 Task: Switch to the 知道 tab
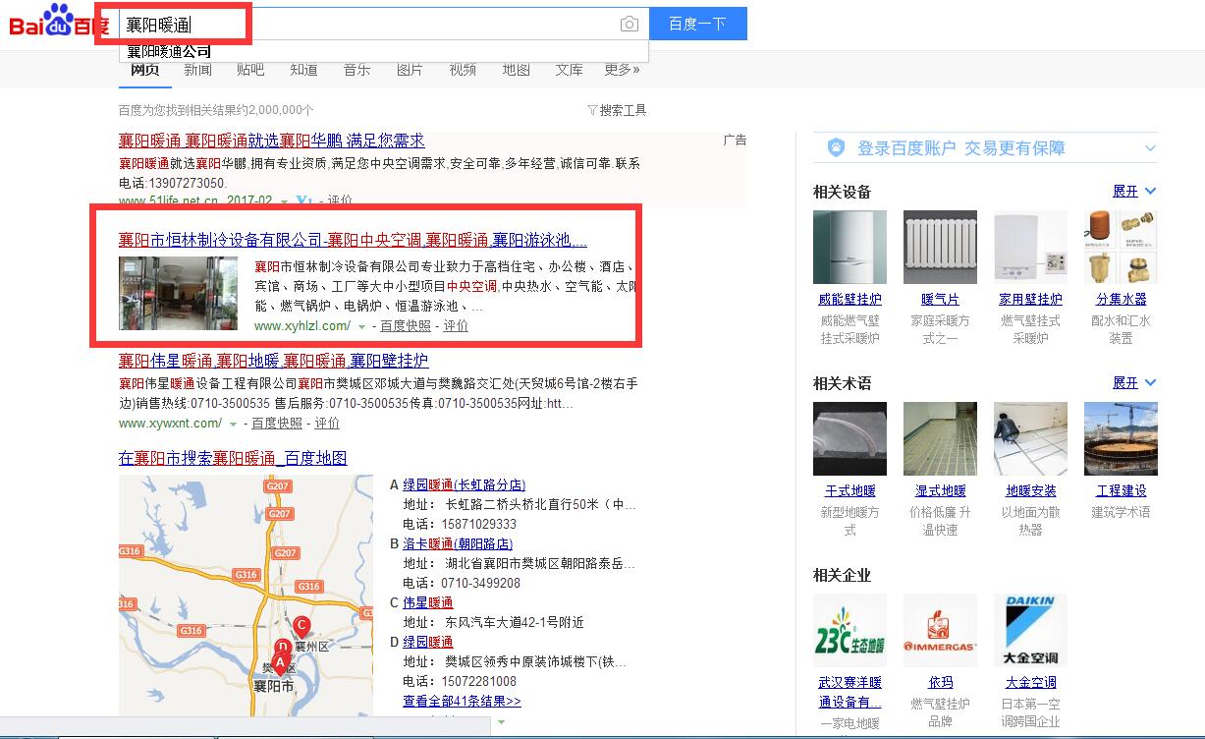click(x=303, y=70)
